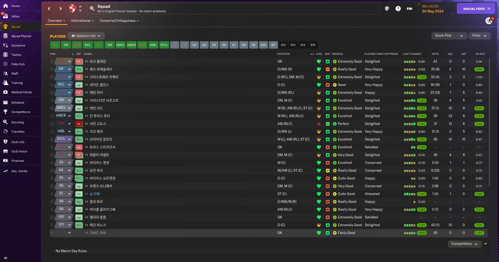Open the staff notifications icon with badge 4
499x262 pixels.
pos(489,21)
